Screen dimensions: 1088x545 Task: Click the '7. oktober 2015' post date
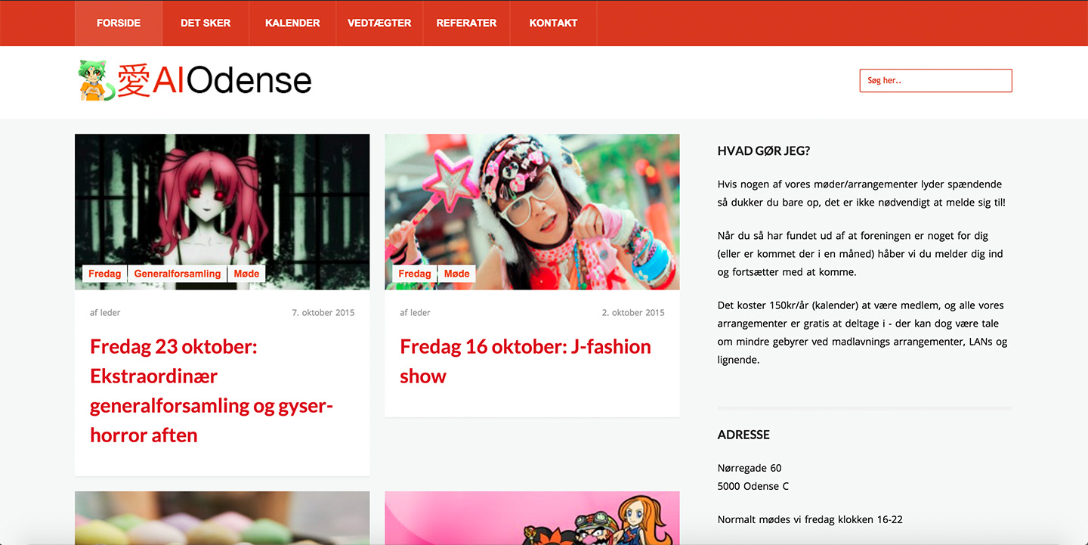(323, 312)
